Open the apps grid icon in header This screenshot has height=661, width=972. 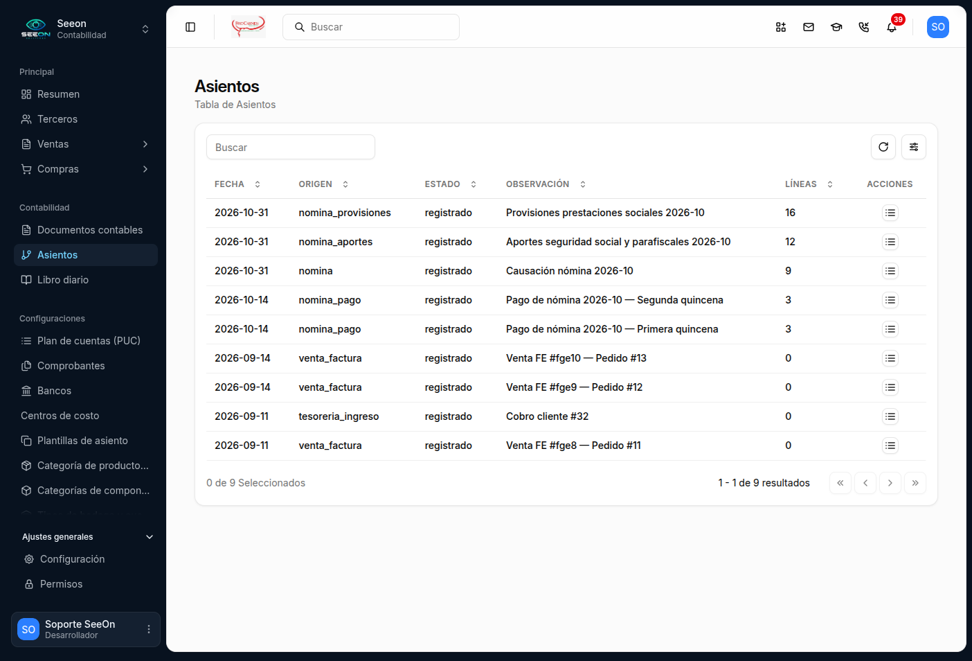(x=781, y=27)
